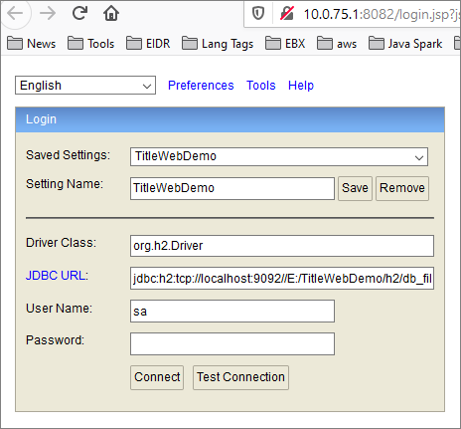Click the browser forward arrow icon
The image size is (461, 429).
pyautogui.click(x=48, y=14)
